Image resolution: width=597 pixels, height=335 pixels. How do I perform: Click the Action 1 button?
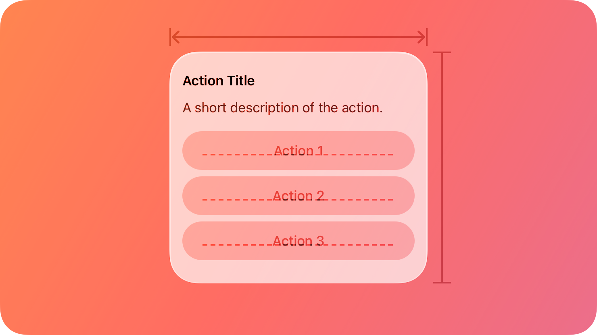click(298, 151)
